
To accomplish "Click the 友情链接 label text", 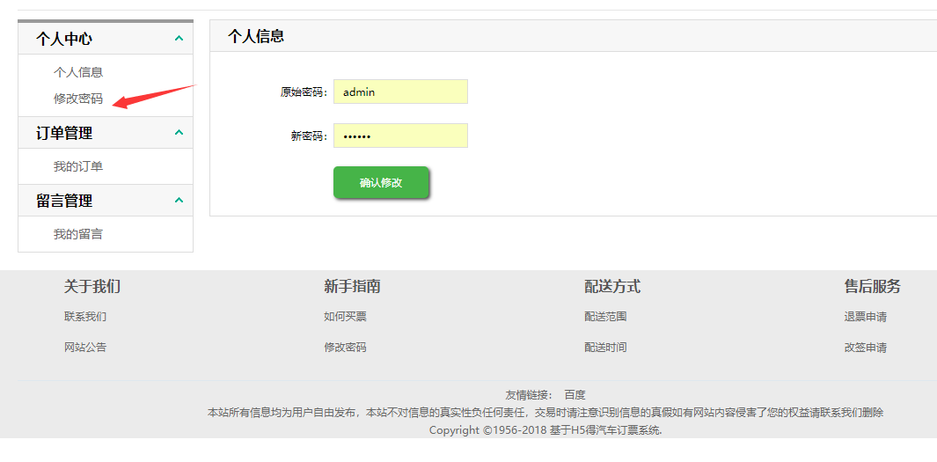I will point(530,394).
